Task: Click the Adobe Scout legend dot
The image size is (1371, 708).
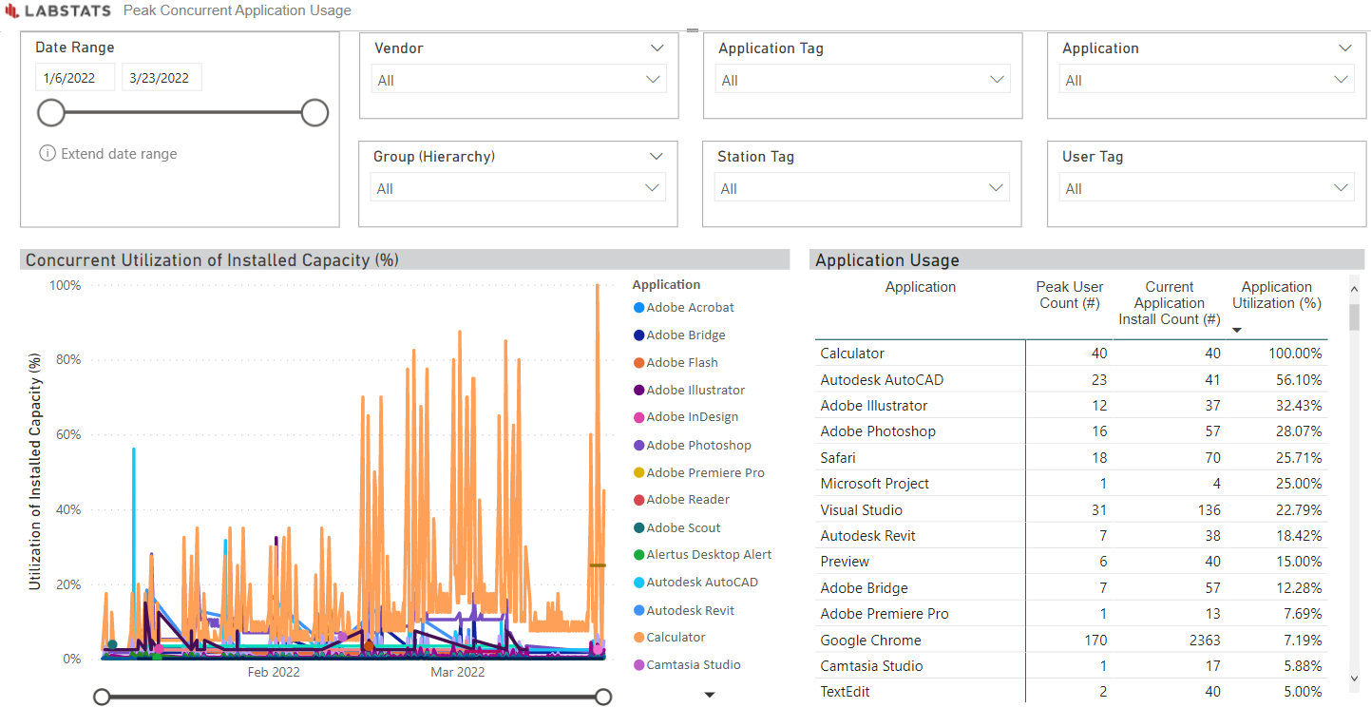Action: [638, 528]
